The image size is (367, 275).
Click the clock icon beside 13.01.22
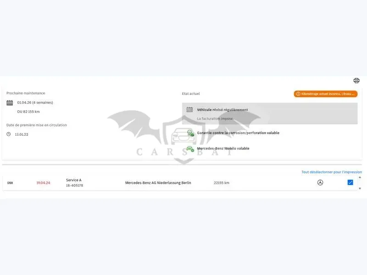point(9,134)
